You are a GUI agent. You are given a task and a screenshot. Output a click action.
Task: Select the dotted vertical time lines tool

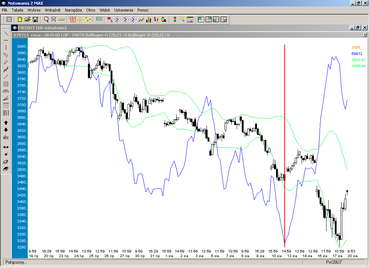(x=6, y=113)
